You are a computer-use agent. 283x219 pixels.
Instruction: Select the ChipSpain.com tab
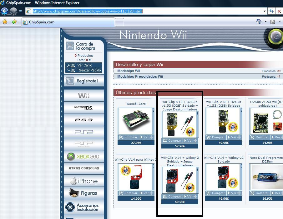click(68, 22)
